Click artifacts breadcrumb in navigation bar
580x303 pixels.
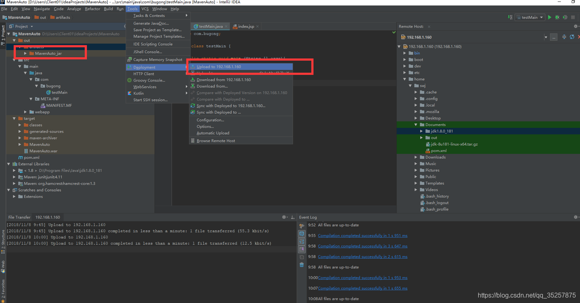(x=60, y=18)
